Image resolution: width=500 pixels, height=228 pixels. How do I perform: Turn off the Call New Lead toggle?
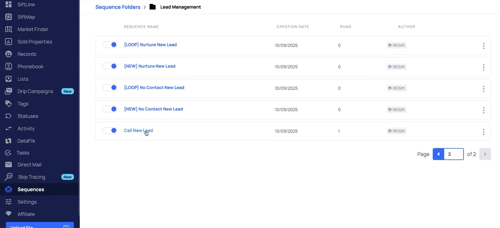(110, 130)
